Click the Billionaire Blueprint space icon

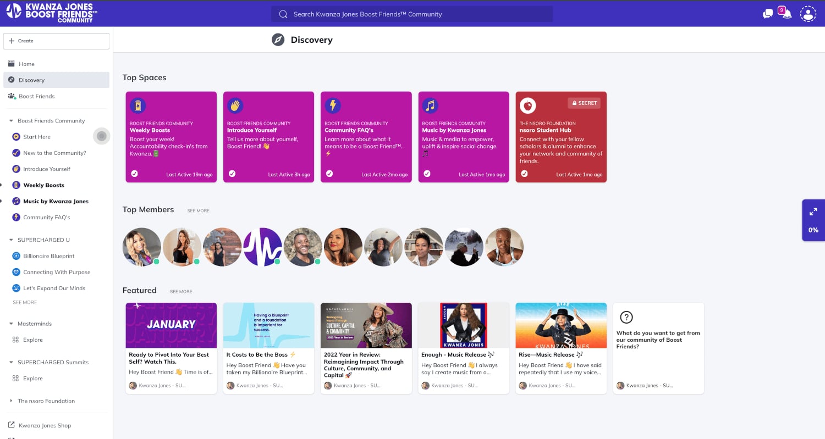16,256
